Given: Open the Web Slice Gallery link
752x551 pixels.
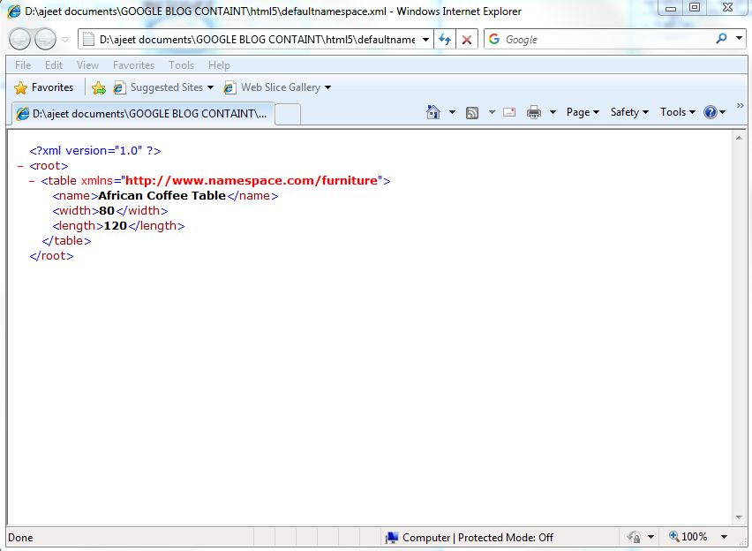Looking at the screenshot, I should click(x=277, y=87).
